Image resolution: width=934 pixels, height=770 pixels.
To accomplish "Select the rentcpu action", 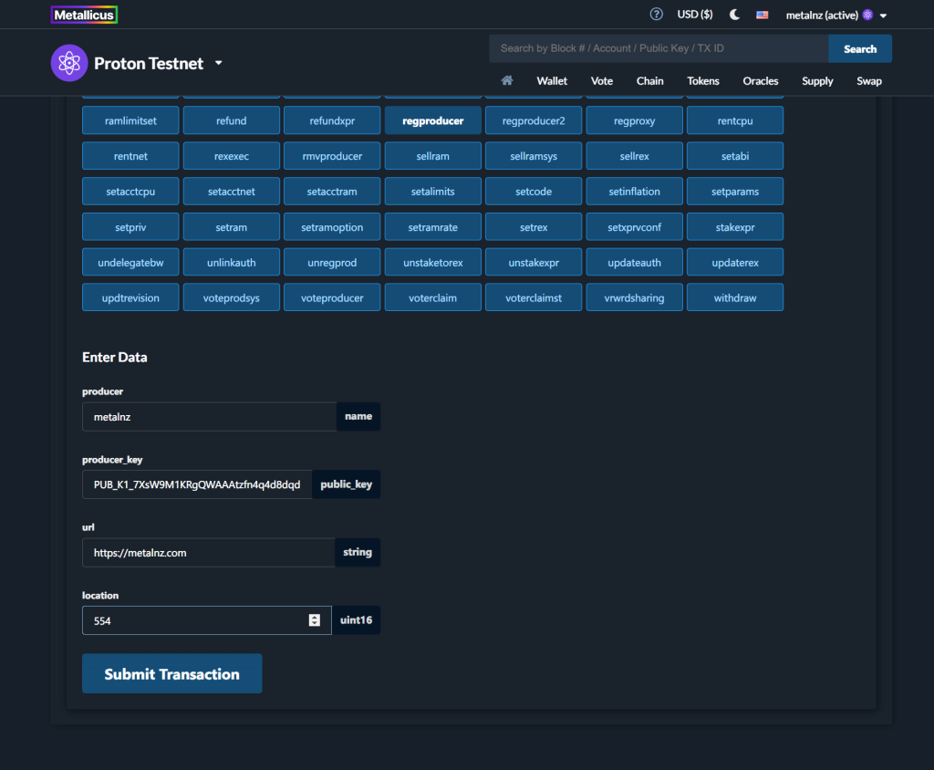I will click(735, 120).
